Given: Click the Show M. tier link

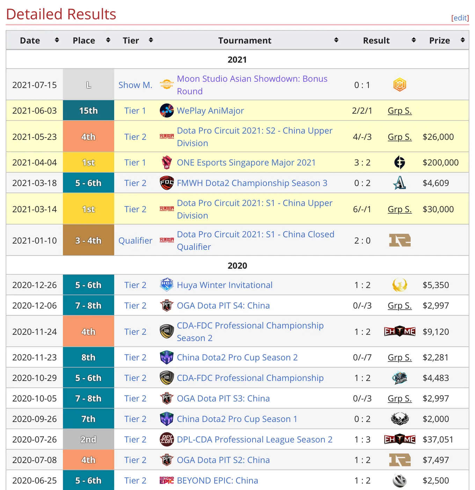Looking at the screenshot, I should tap(136, 85).
